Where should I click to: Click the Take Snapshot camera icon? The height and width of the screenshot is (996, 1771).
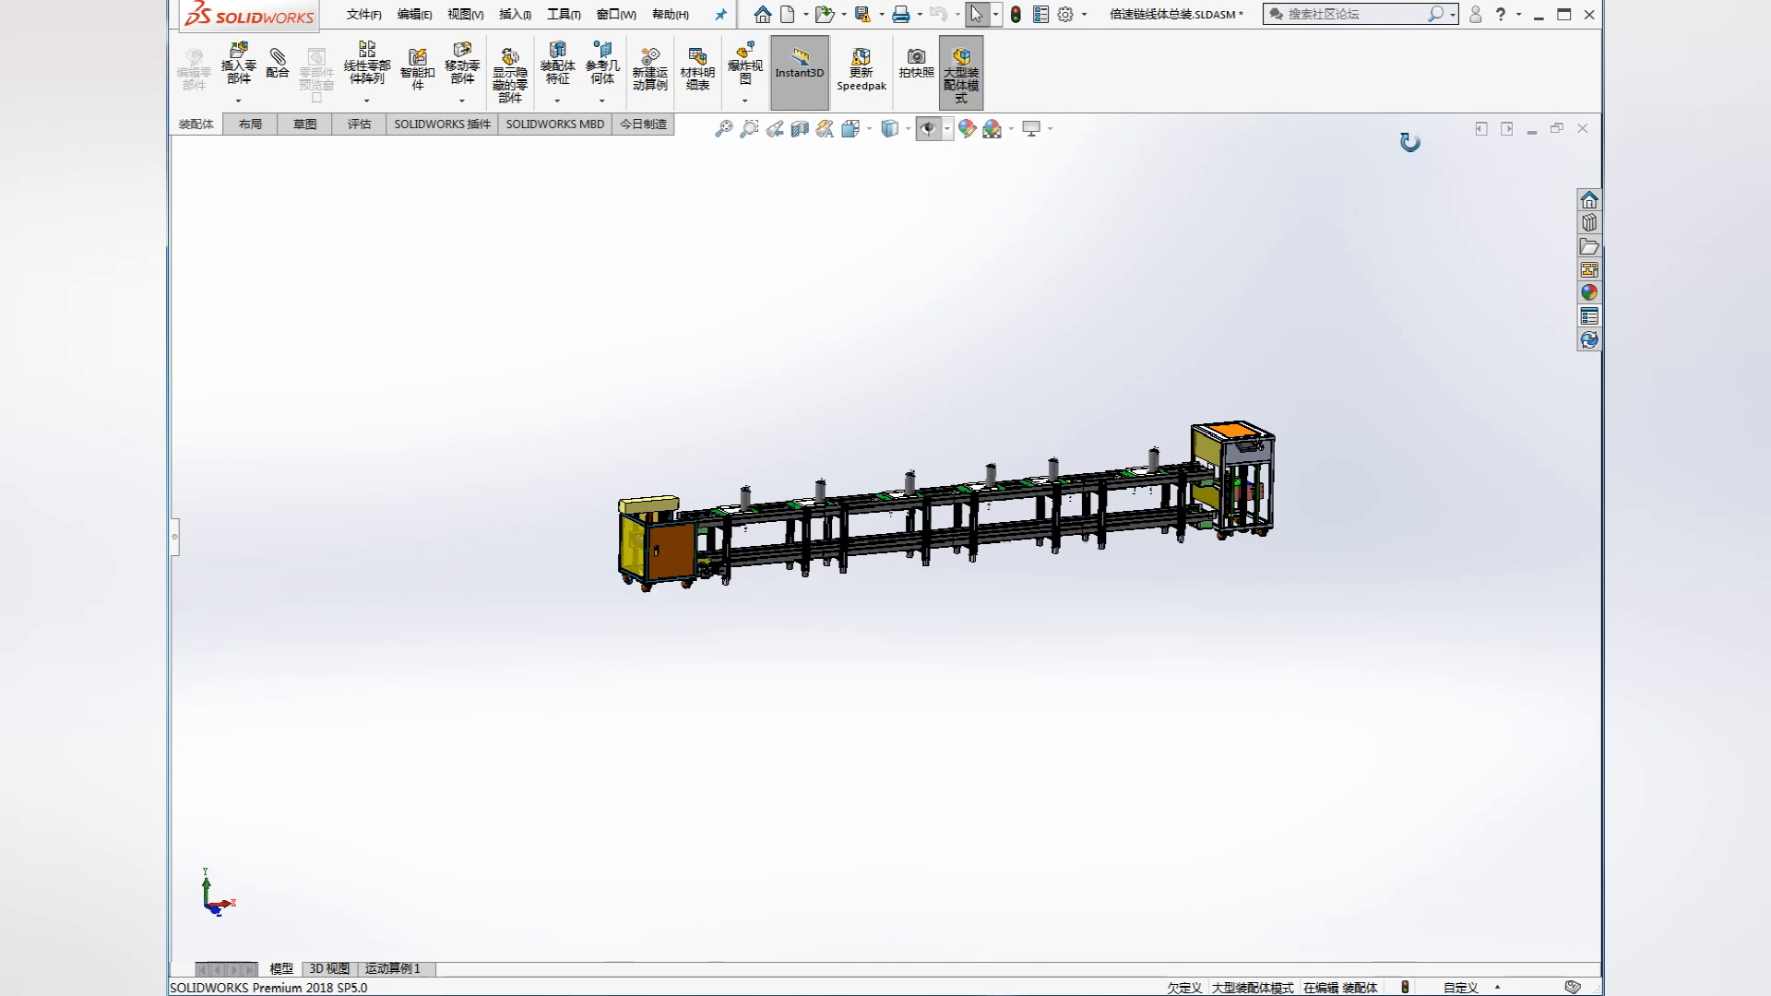pyautogui.click(x=916, y=63)
